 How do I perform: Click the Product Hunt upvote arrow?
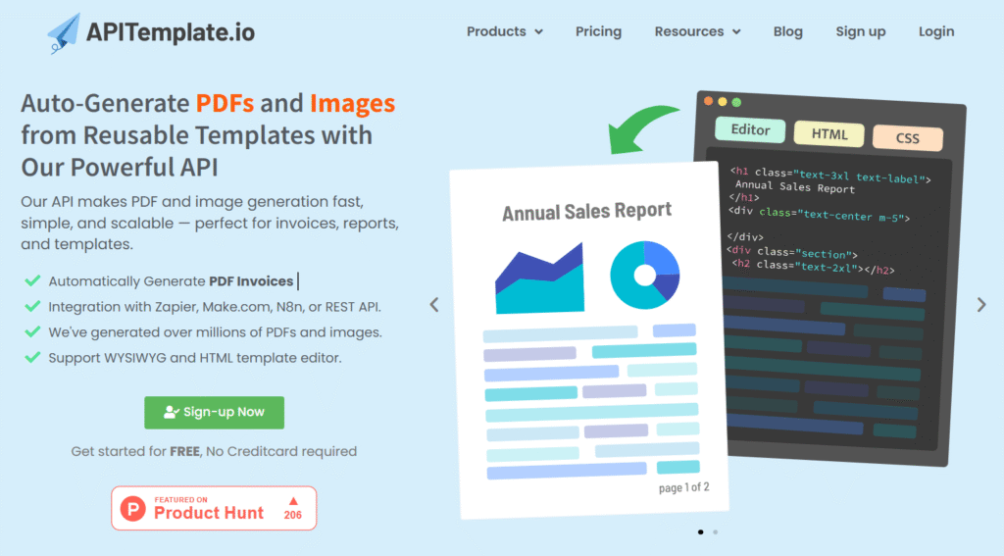(x=292, y=500)
